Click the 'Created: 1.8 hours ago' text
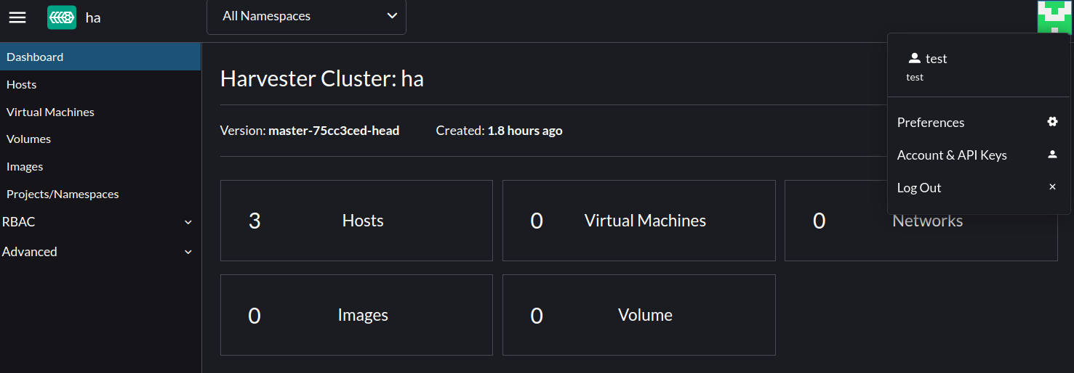This screenshot has height=373, width=1074. (499, 131)
